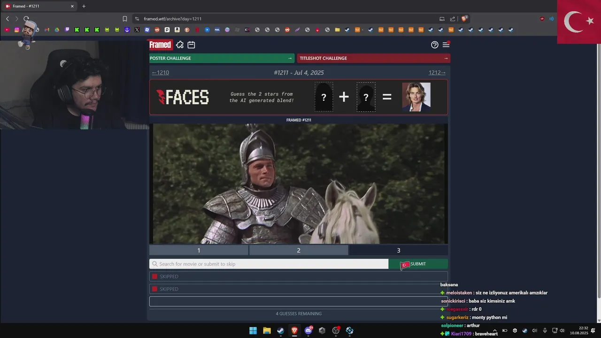This screenshot has width=601, height=338.
Task: Click the first SKIPPED guess row
Action: pyautogui.click(x=299, y=277)
